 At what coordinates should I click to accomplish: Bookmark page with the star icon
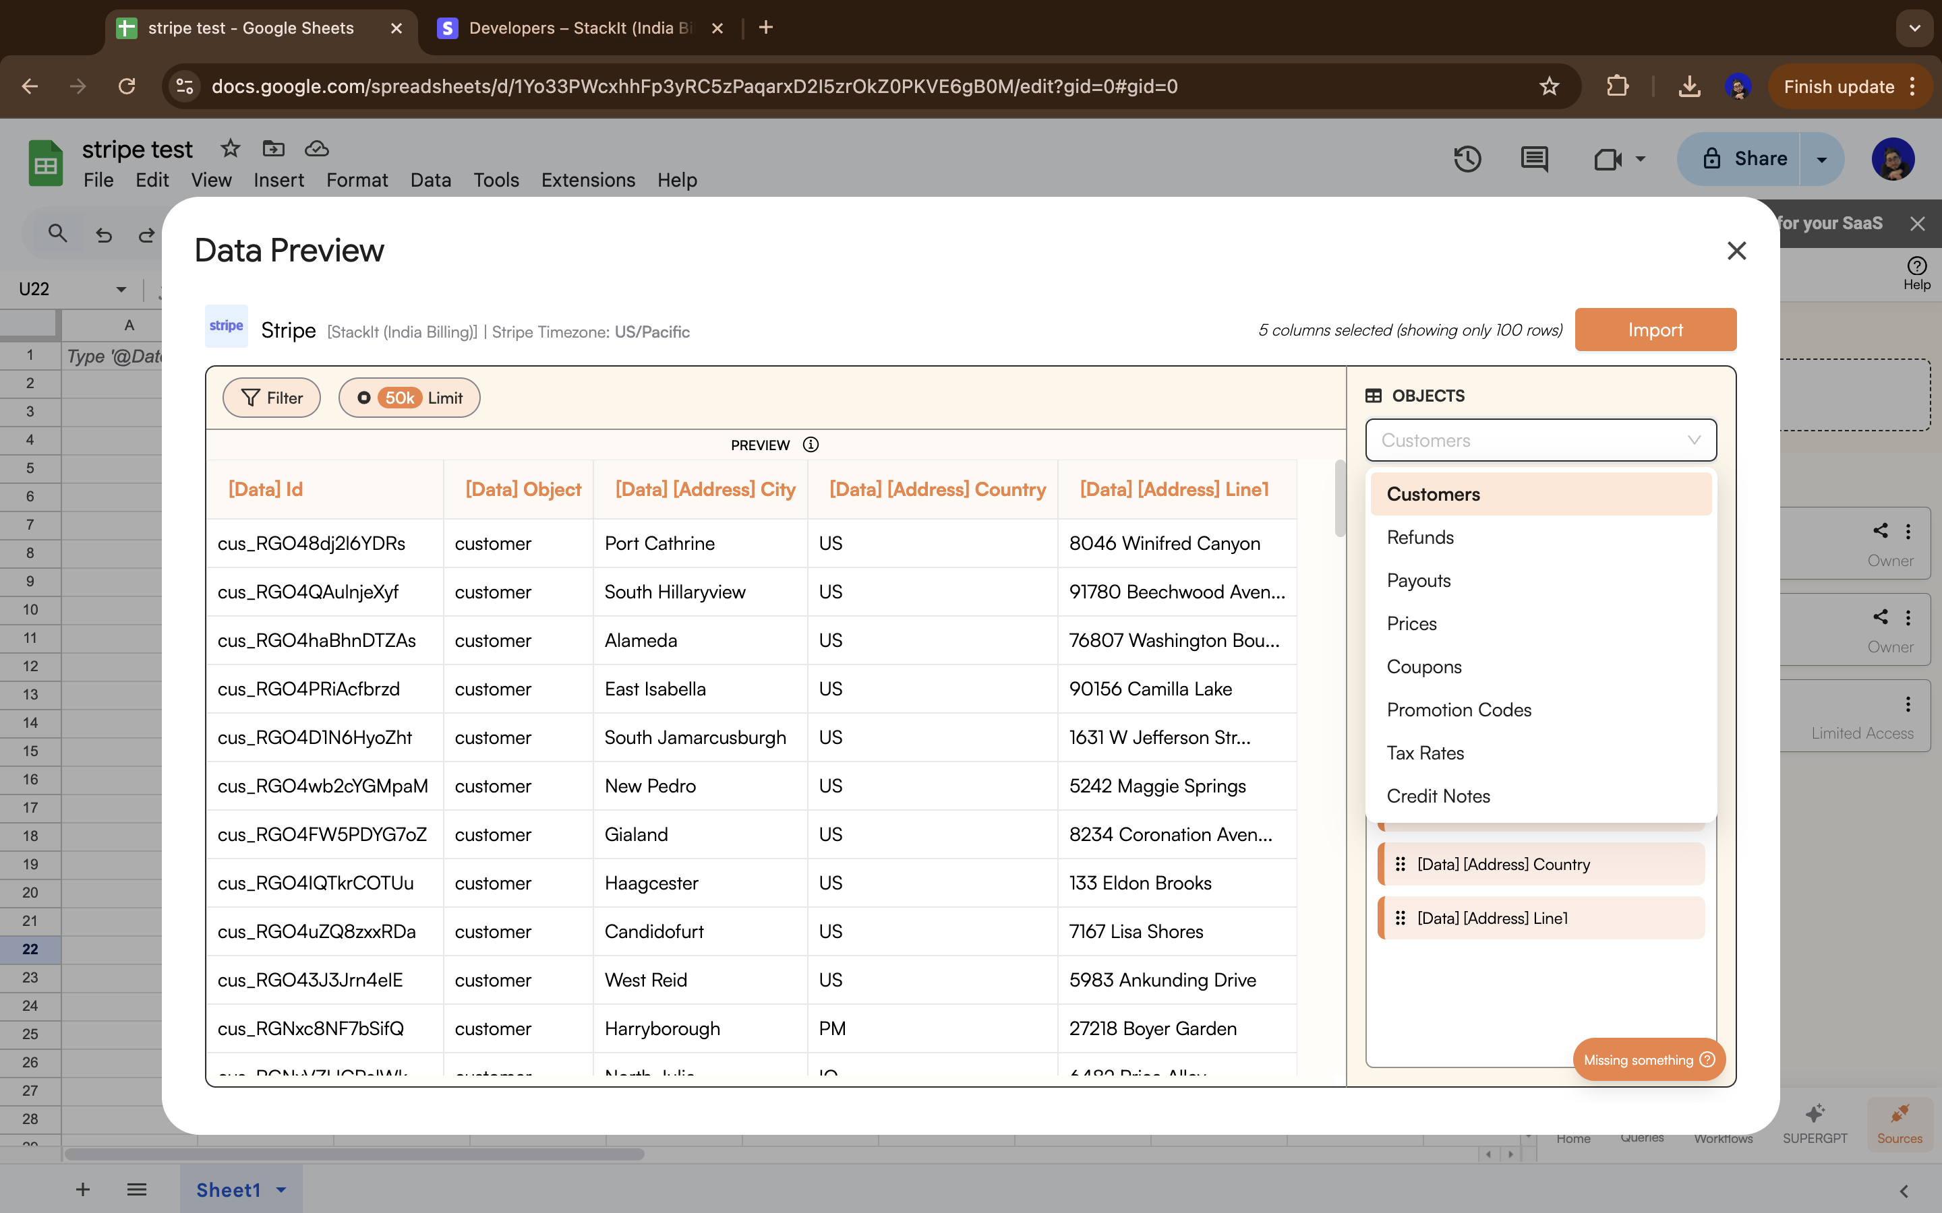click(1549, 87)
